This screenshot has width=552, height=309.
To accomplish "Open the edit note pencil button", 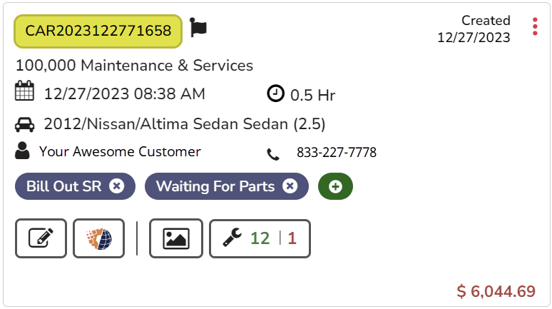I will pyautogui.click(x=41, y=238).
